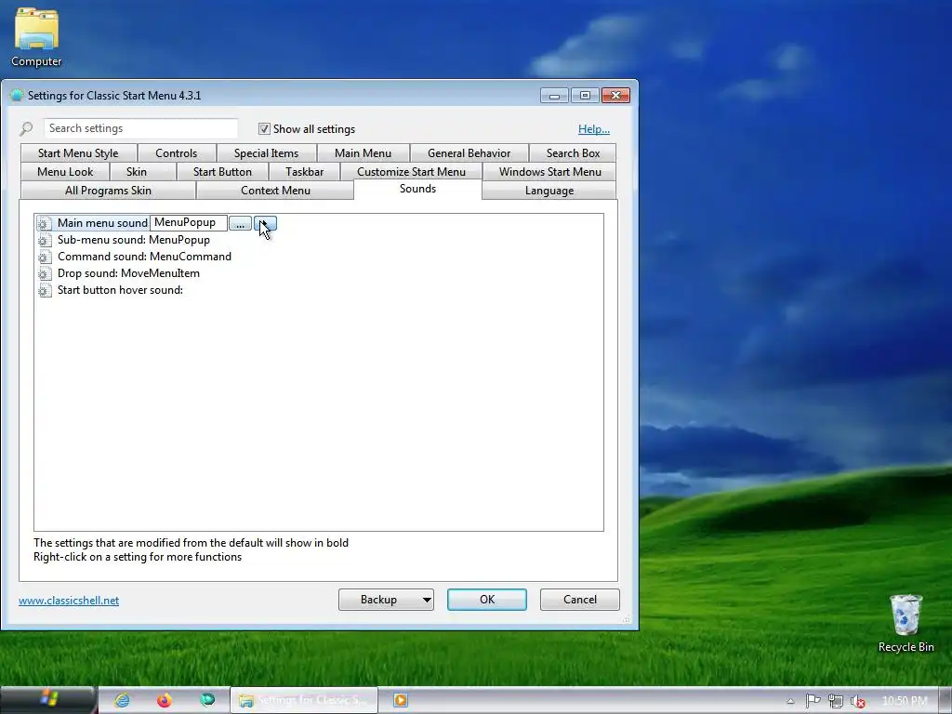
Task: Activate Settings for Classic Start Menu taskbar button
Action: coord(304,700)
